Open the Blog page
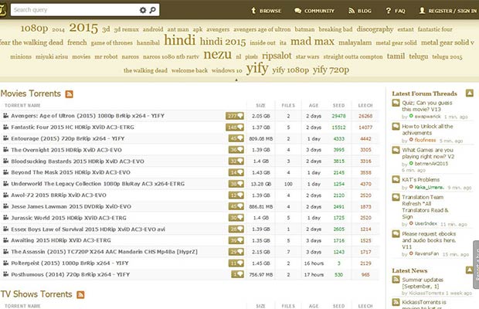This screenshot has width=479, height=309. [363, 12]
